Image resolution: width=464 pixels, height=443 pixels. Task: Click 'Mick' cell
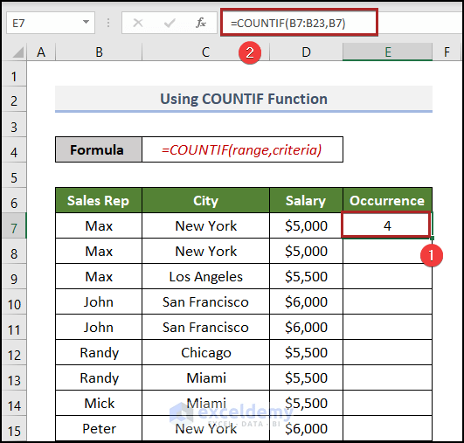point(99,403)
